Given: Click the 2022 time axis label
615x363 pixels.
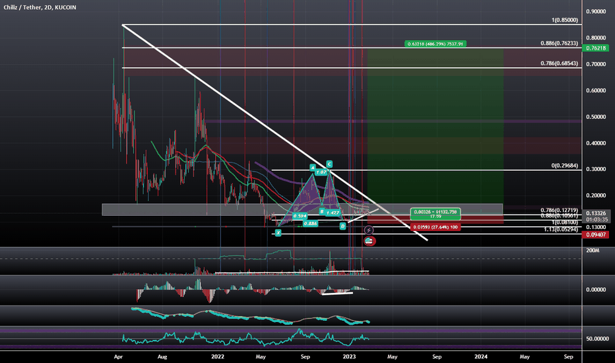Looking at the screenshot, I should [218, 356].
